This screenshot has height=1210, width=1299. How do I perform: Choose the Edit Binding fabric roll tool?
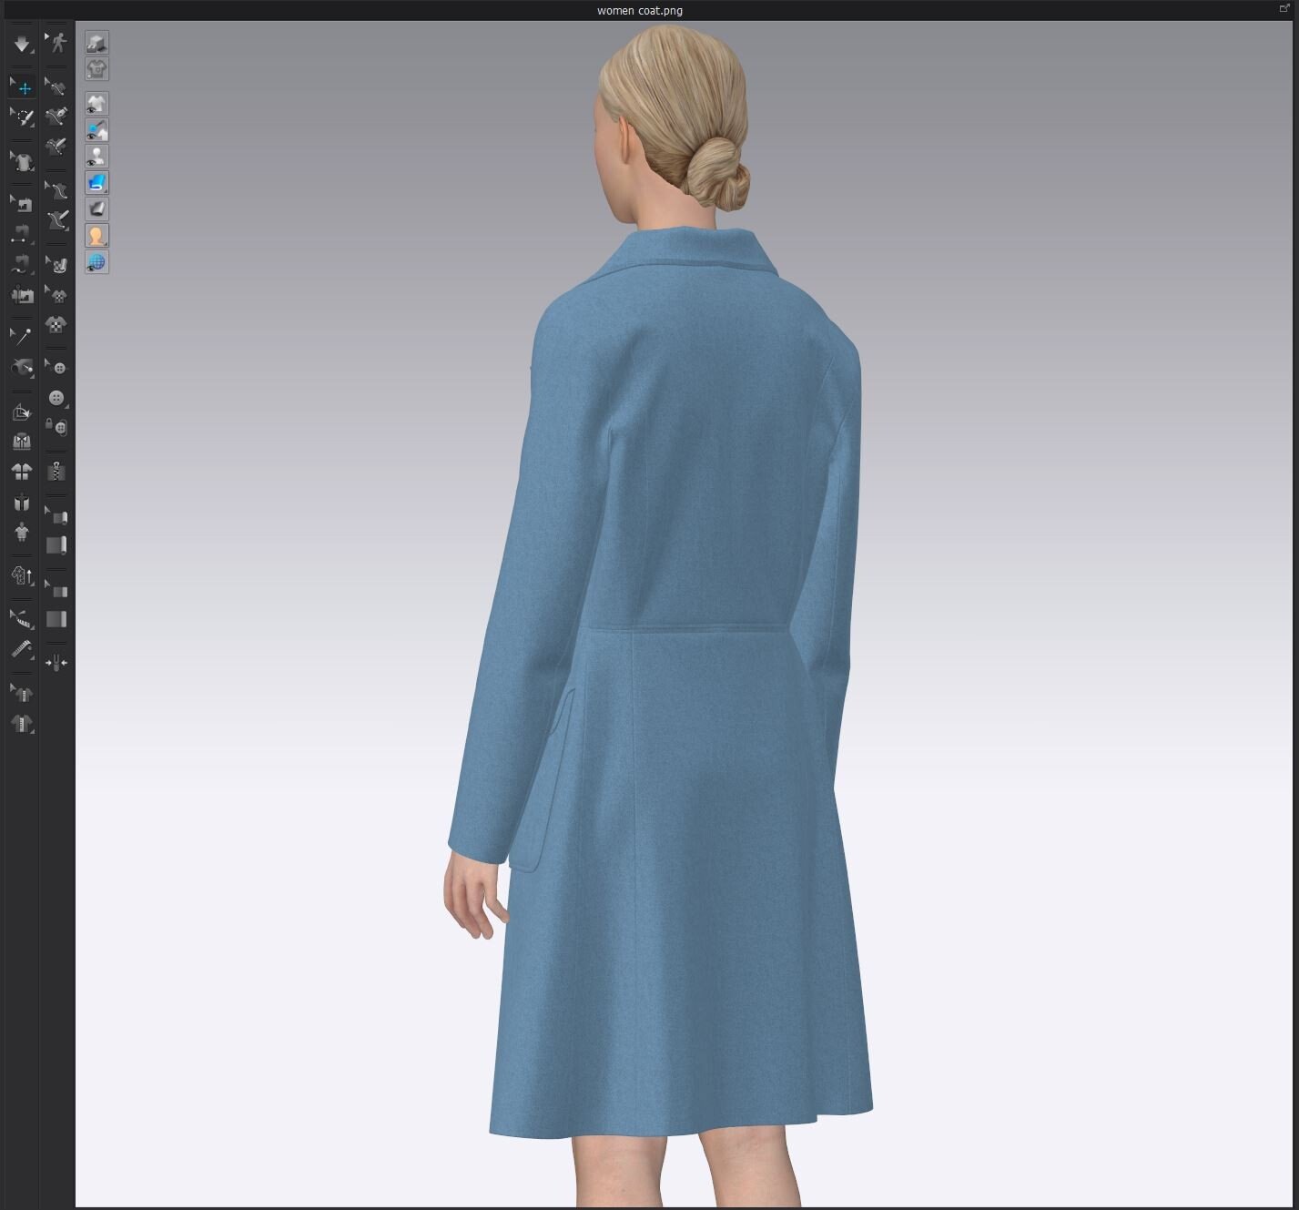point(56,516)
